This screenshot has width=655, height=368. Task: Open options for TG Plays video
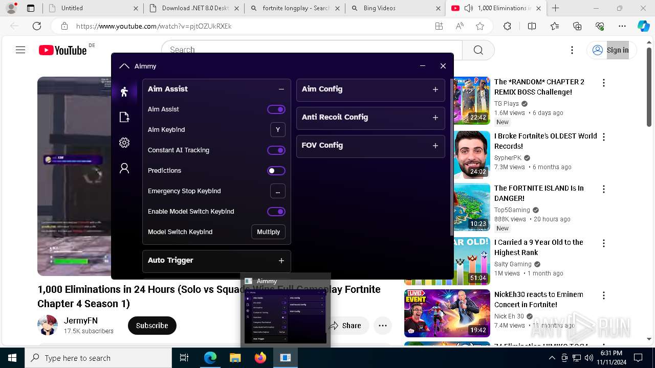pos(604,83)
